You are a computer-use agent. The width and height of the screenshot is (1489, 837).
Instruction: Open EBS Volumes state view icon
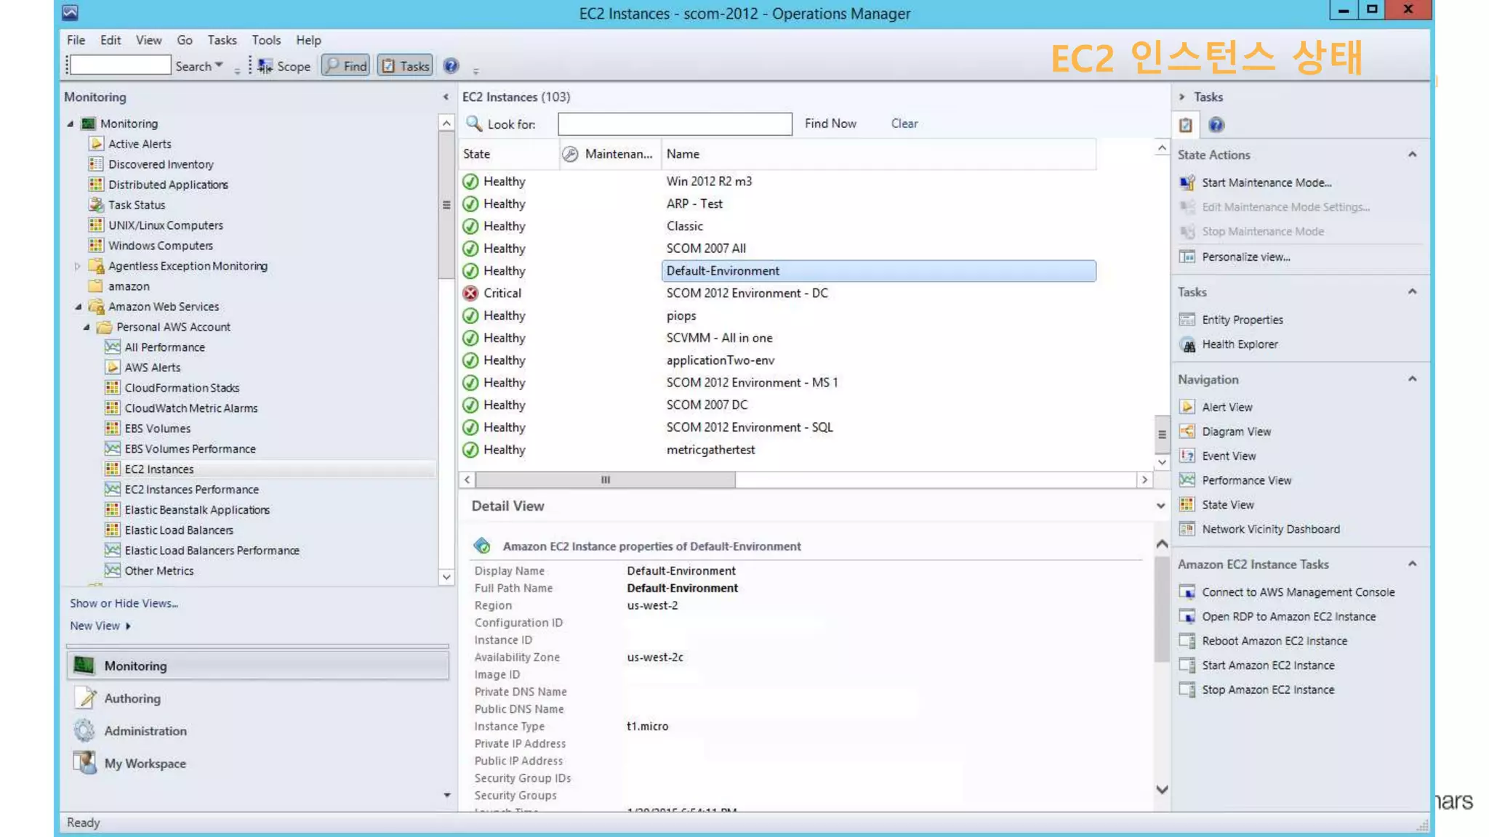point(112,429)
